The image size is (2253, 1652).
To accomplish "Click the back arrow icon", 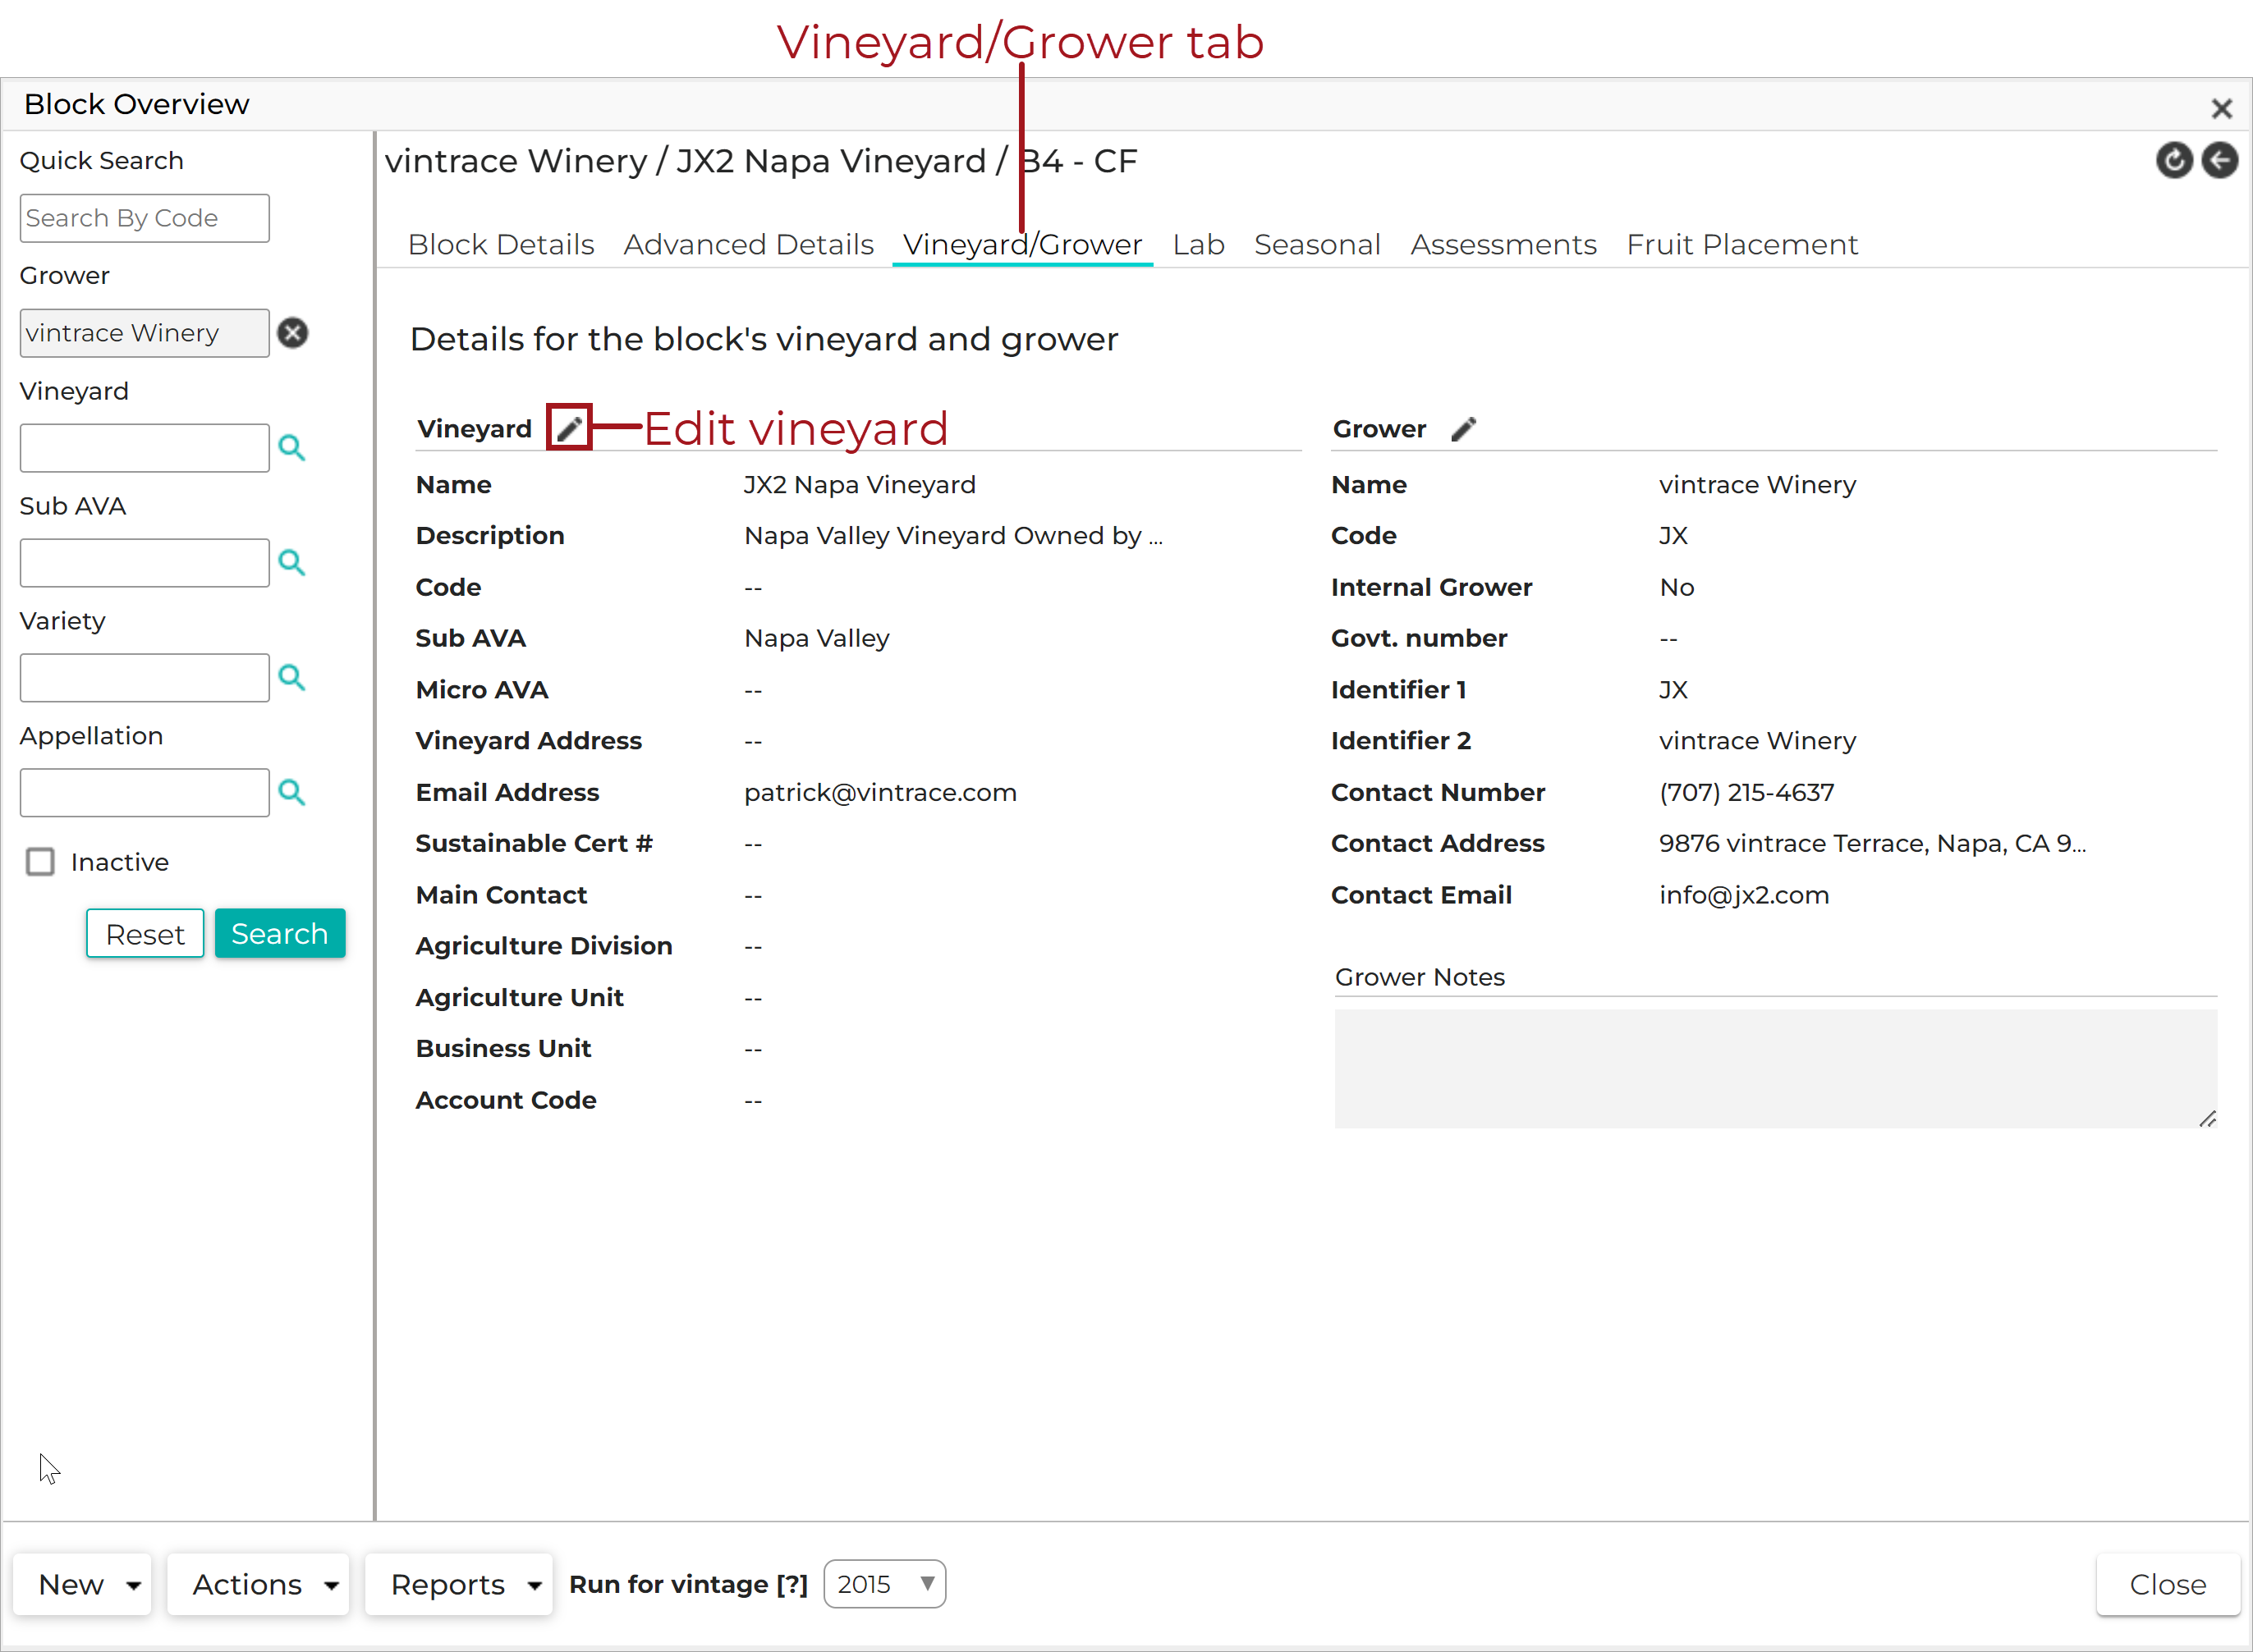I will pos(2220,160).
